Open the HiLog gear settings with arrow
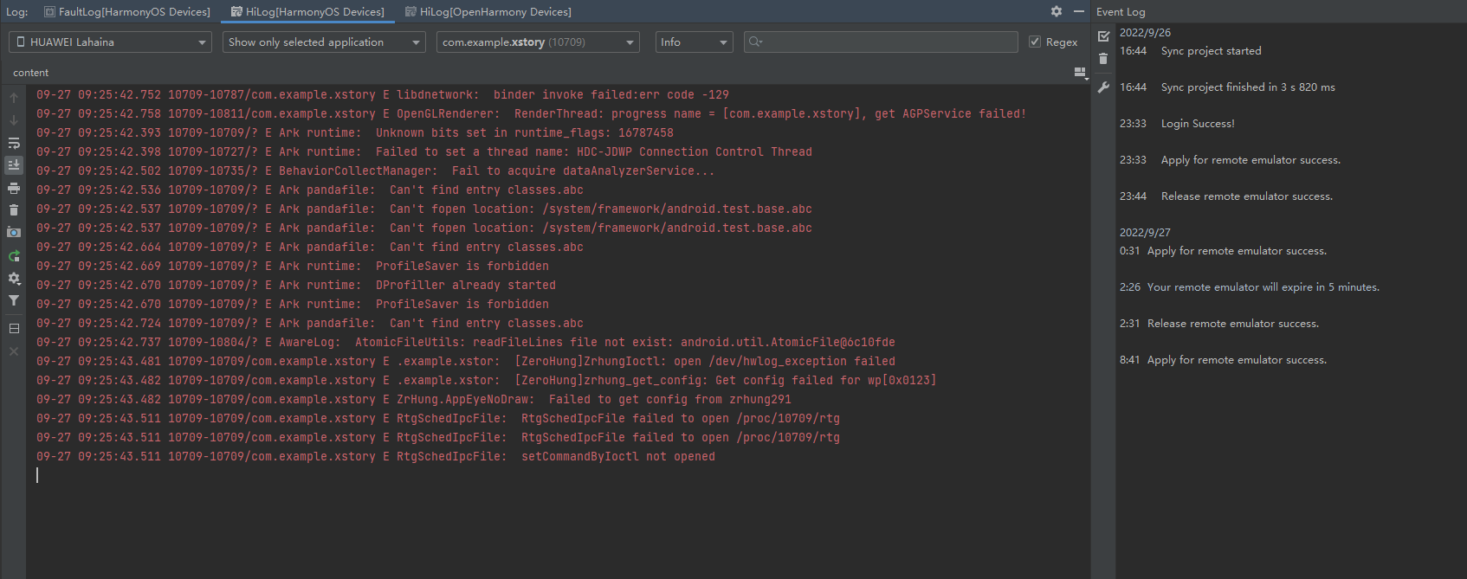 [14, 278]
